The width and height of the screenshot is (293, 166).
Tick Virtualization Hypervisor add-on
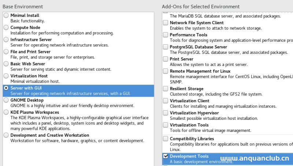(x=166, y=113)
